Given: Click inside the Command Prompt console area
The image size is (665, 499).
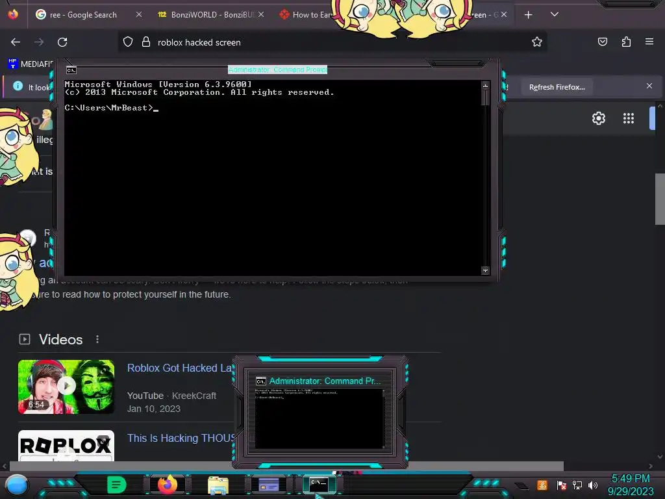Looking at the screenshot, I should coord(273,178).
